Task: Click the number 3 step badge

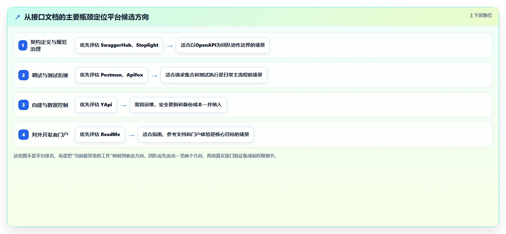Action: click(x=23, y=105)
